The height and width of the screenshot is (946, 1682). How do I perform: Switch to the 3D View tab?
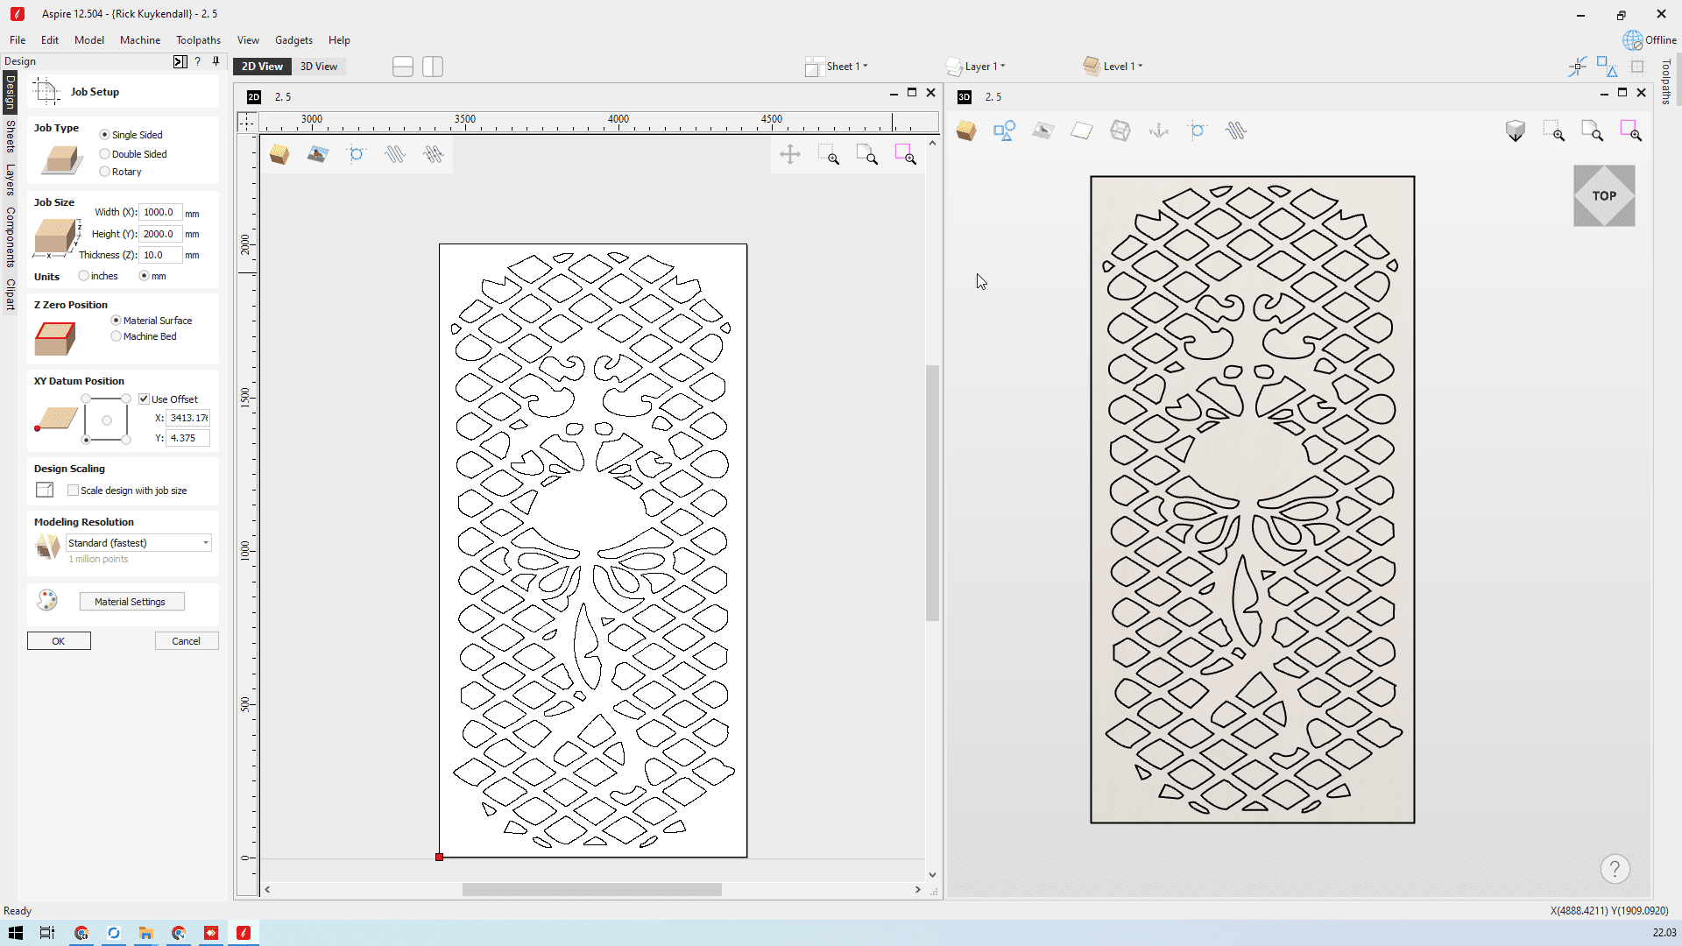pyautogui.click(x=318, y=67)
